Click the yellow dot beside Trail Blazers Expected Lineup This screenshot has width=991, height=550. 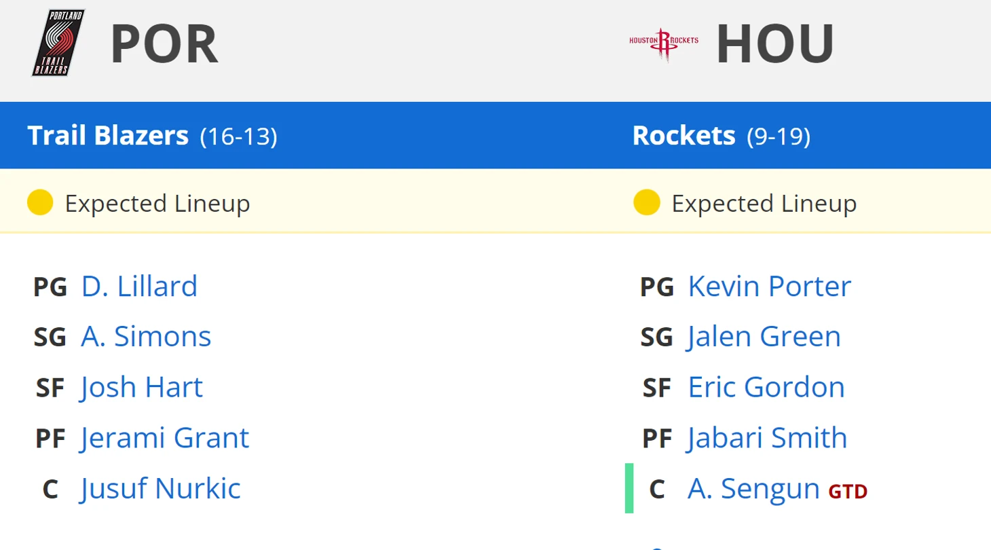click(x=40, y=203)
